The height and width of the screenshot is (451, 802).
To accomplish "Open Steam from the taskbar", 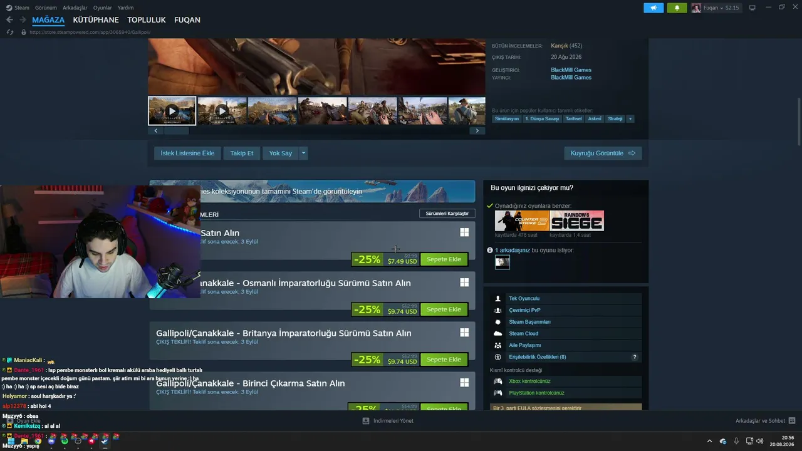I will tap(105, 441).
